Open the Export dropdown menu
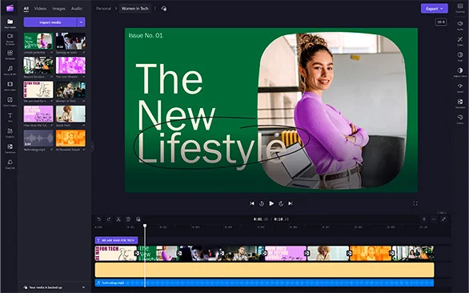469x293 pixels. pyautogui.click(x=435, y=9)
